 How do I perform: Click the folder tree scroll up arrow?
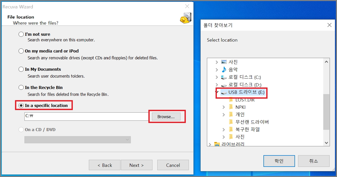(x=326, y=62)
